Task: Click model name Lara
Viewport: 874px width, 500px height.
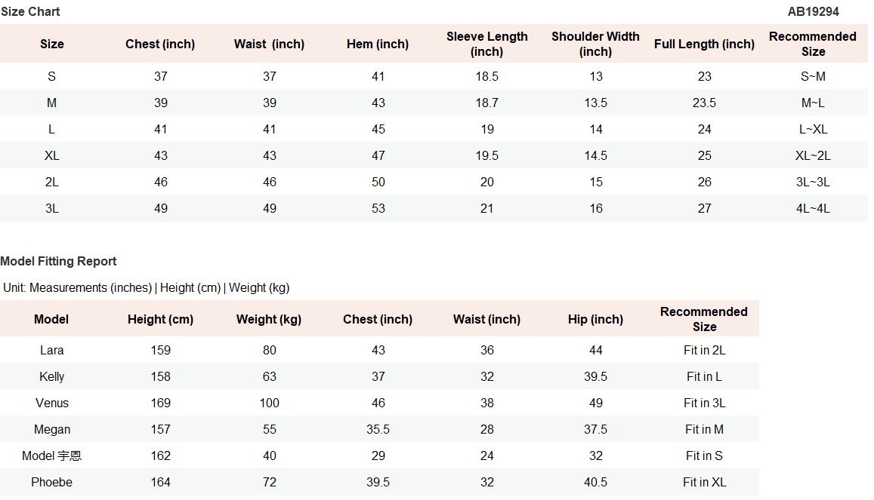Action: click(51, 350)
